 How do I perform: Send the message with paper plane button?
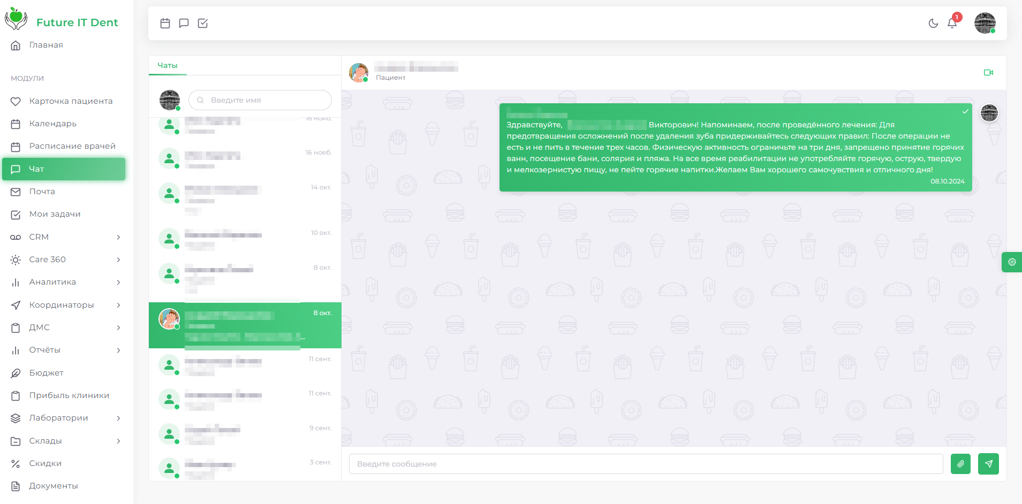(988, 464)
